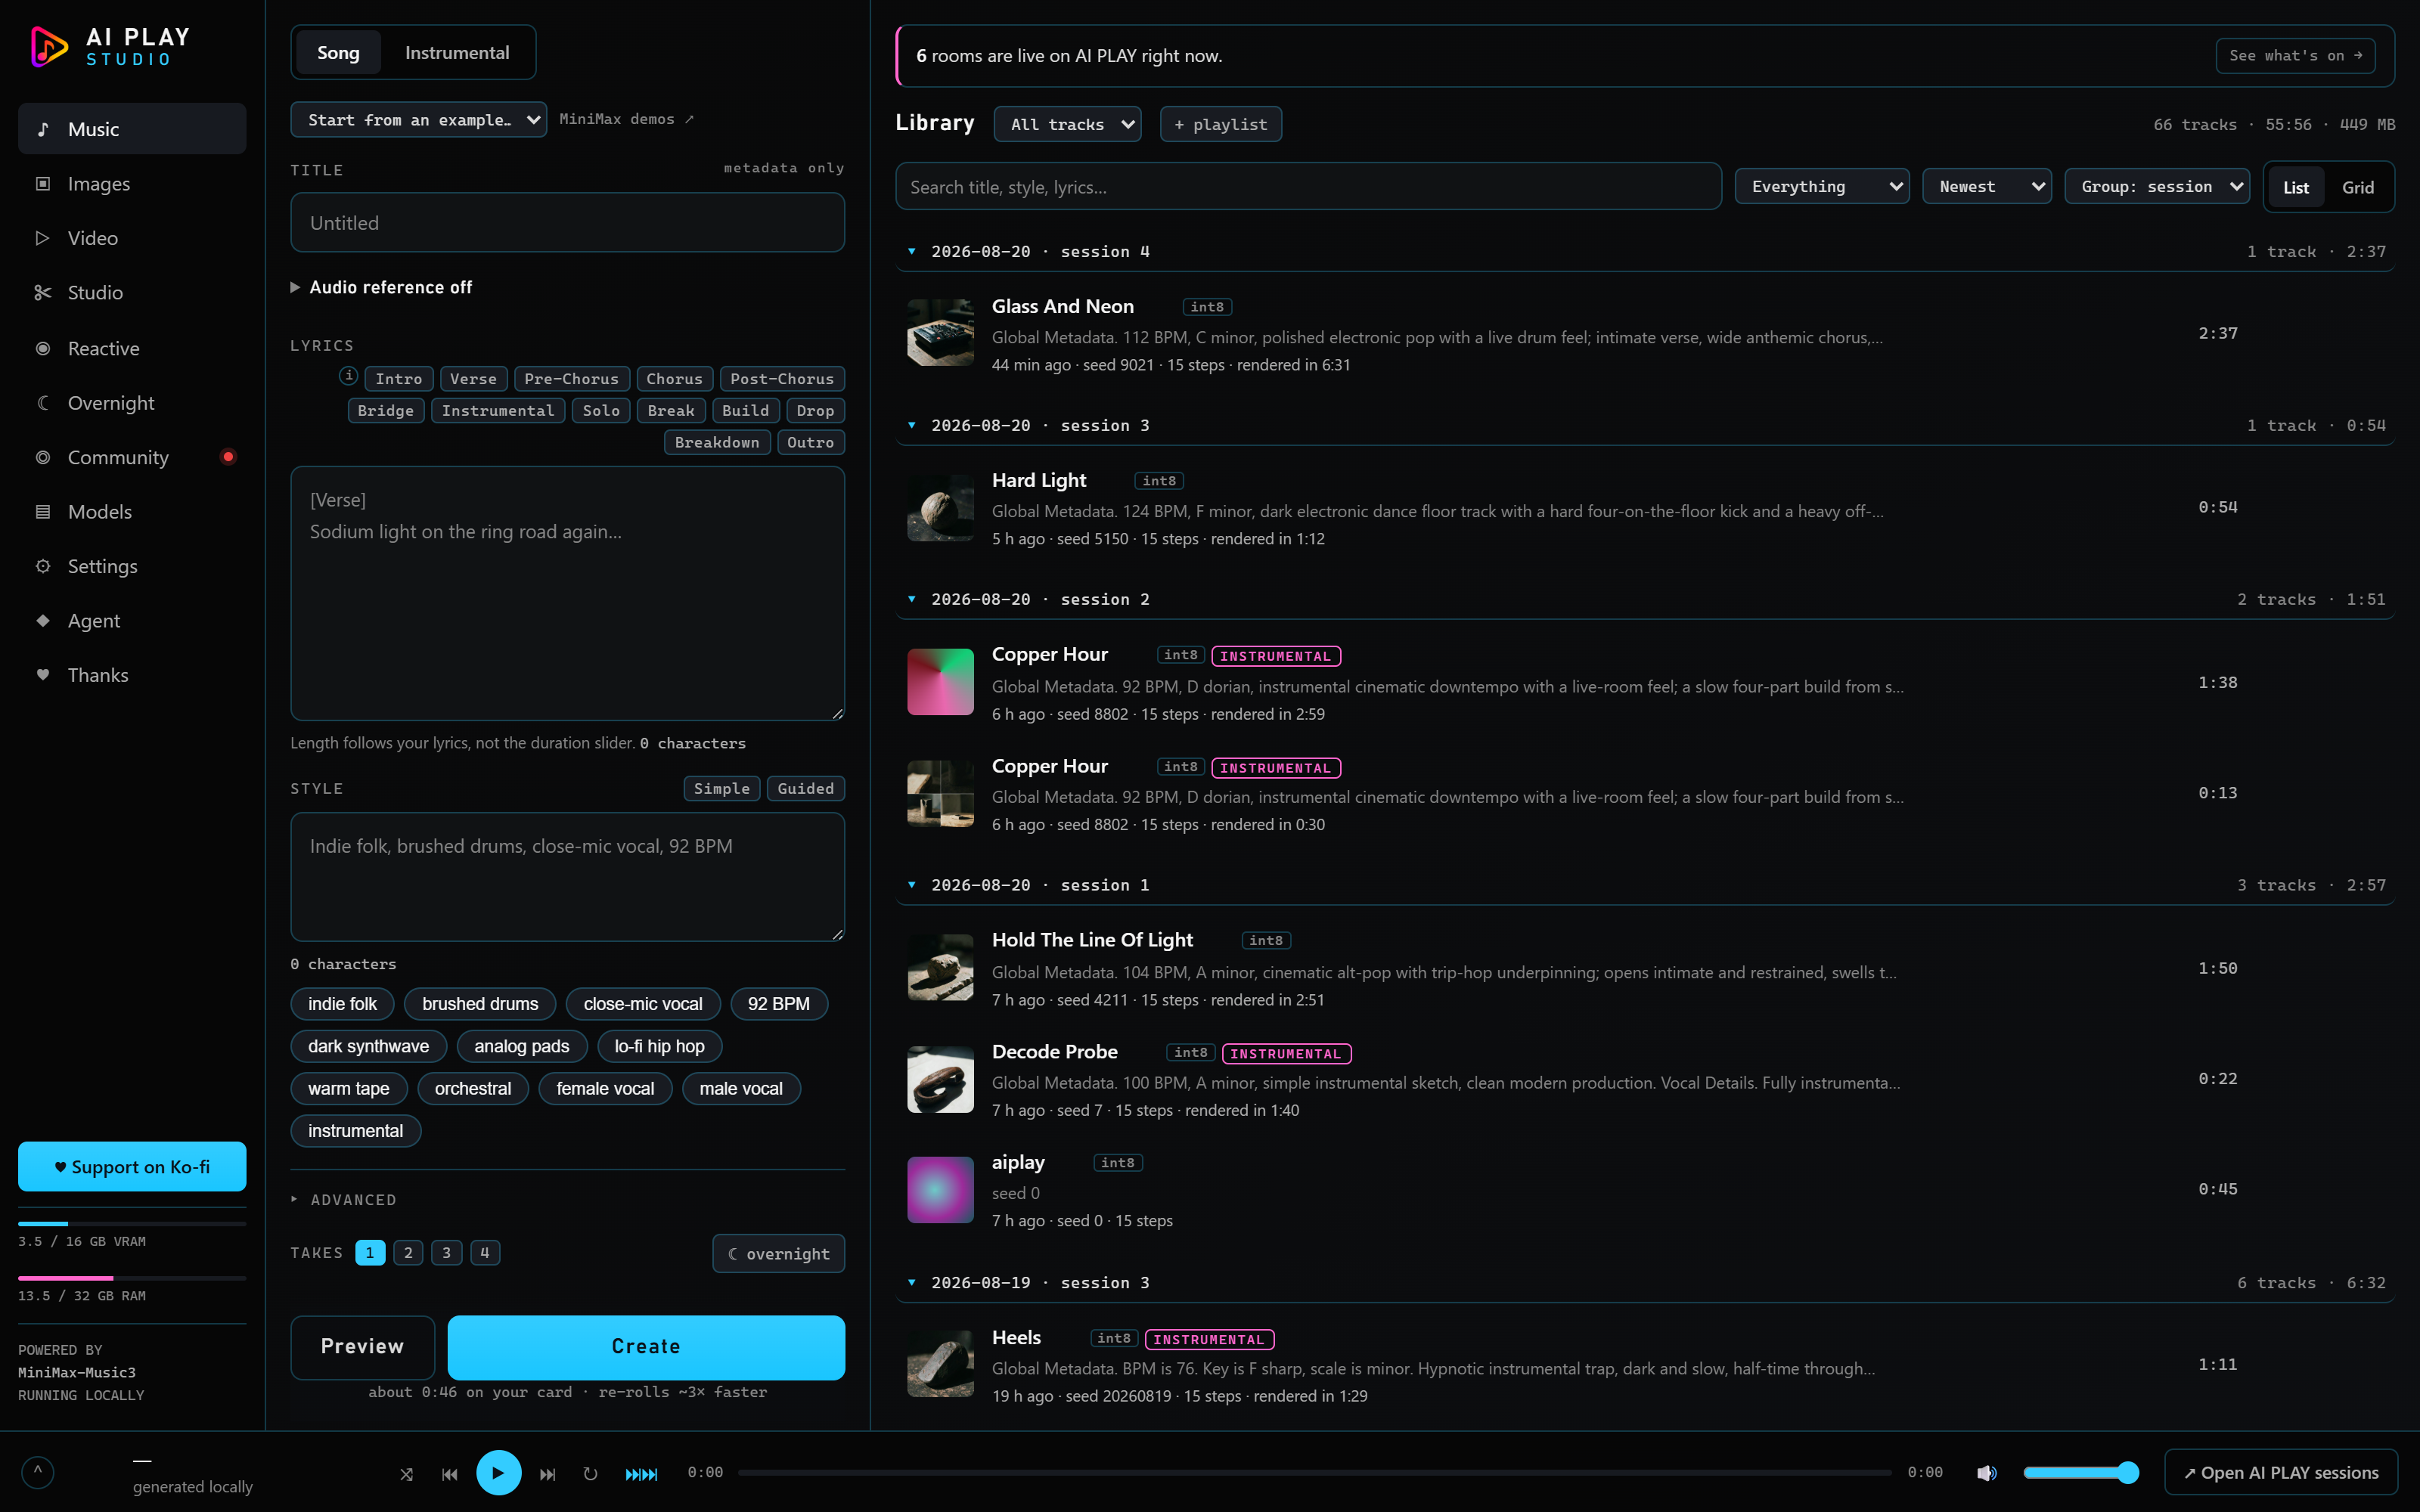Open the 'Start from an example' dropdown
This screenshot has height=1512, width=2420.
coord(418,119)
